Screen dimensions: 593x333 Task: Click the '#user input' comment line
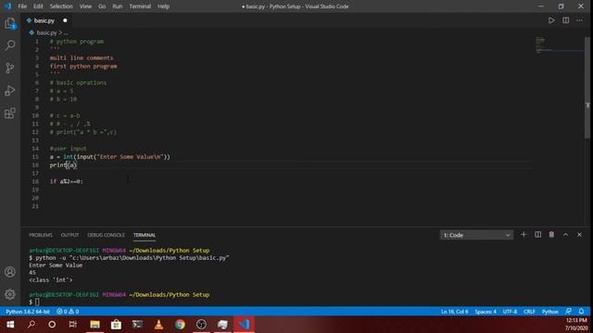click(68, 149)
